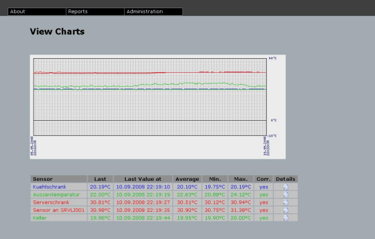The height and width of the screenshot is (239, 375).
Task: Click the Details column header
Action: (286, 179)
